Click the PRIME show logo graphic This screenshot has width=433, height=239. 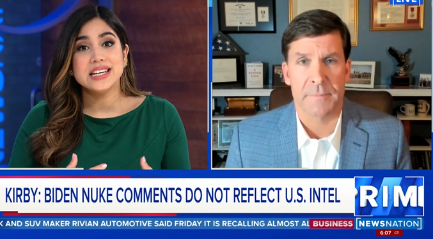click(389, 196)
